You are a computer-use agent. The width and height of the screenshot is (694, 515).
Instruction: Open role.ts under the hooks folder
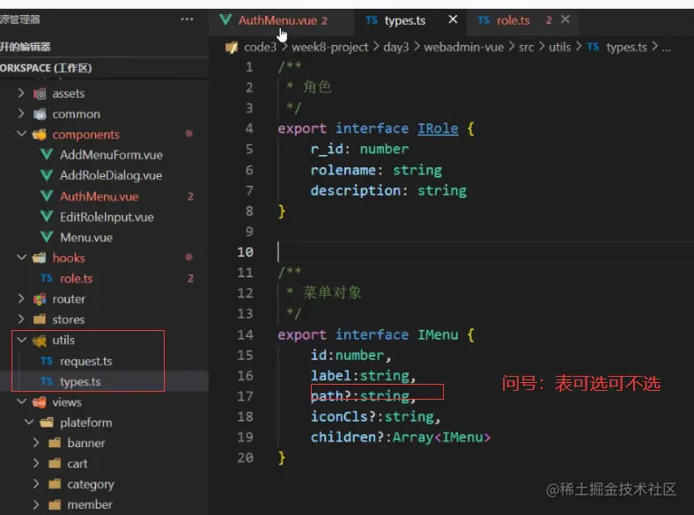click(x=76, y=278)
